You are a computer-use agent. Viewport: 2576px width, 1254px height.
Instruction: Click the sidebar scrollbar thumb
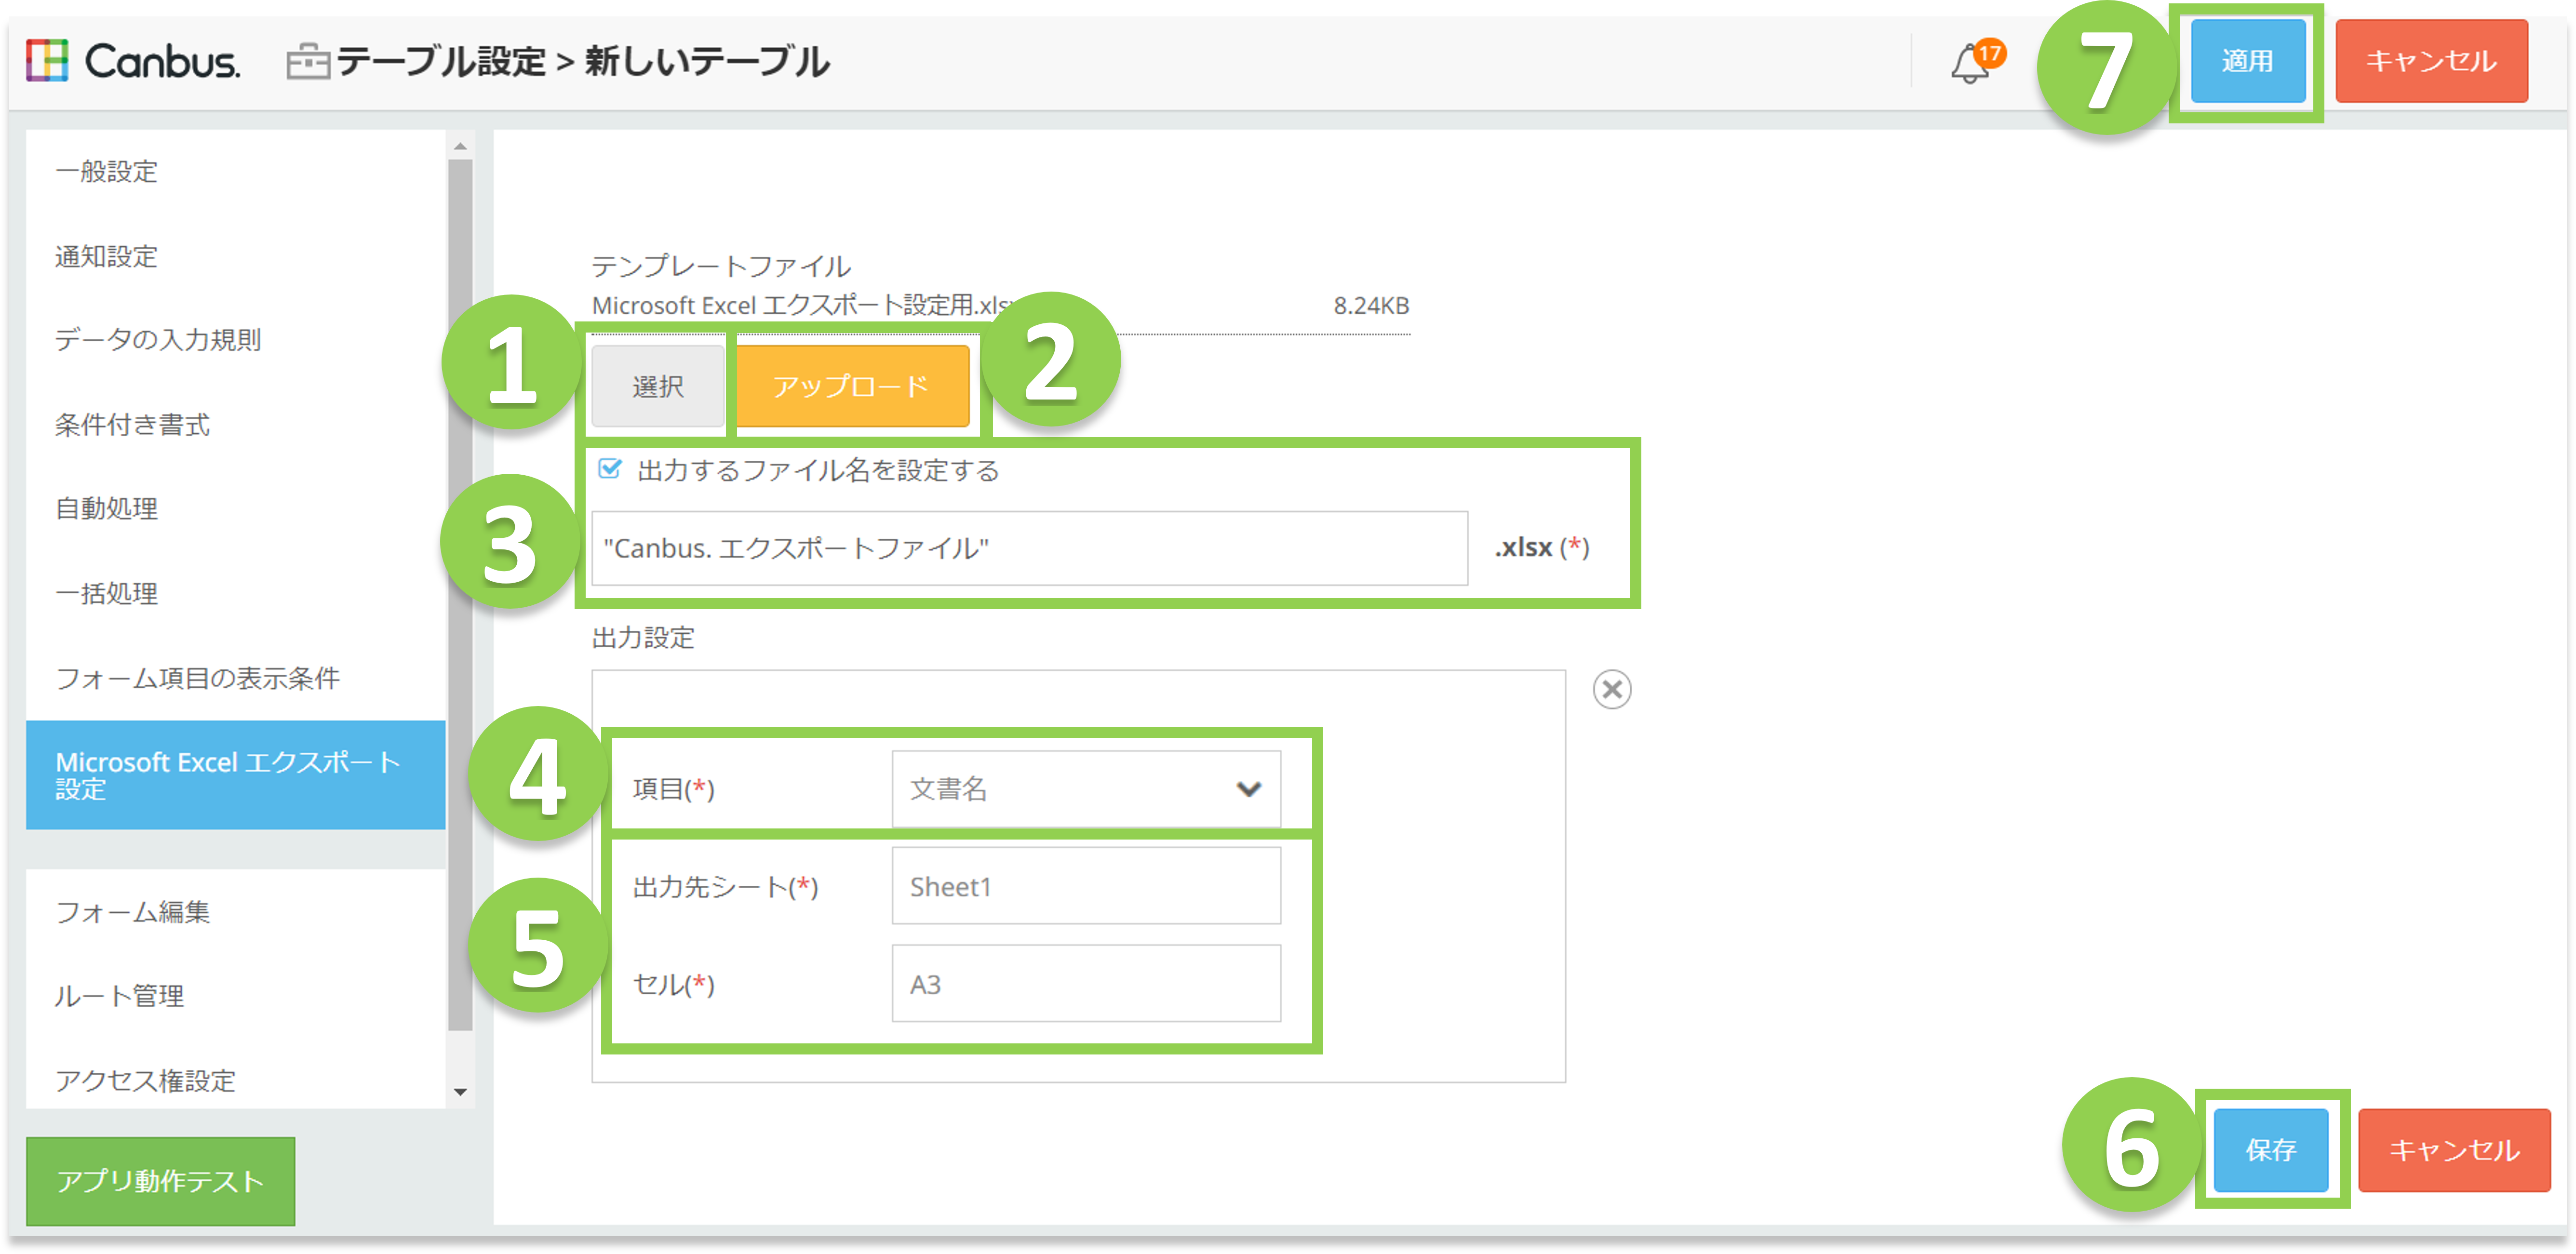(x=460, y=594)
